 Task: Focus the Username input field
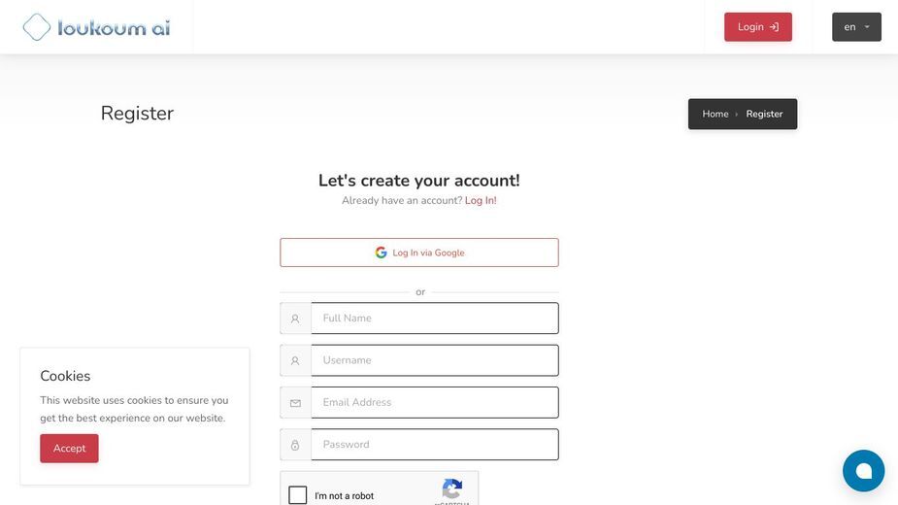tap(435, 360)
